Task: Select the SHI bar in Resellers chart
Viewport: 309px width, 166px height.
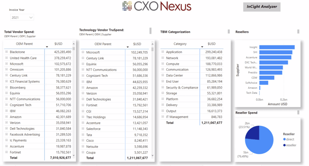Action: coord(276,52)
